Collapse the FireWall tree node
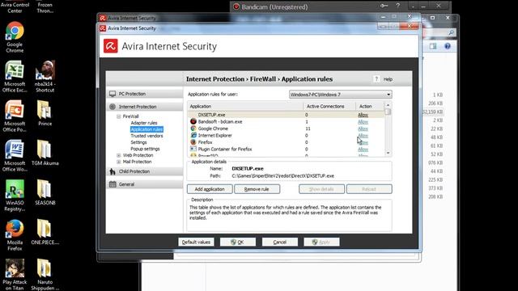518x291 pixels. click(118, 116)
